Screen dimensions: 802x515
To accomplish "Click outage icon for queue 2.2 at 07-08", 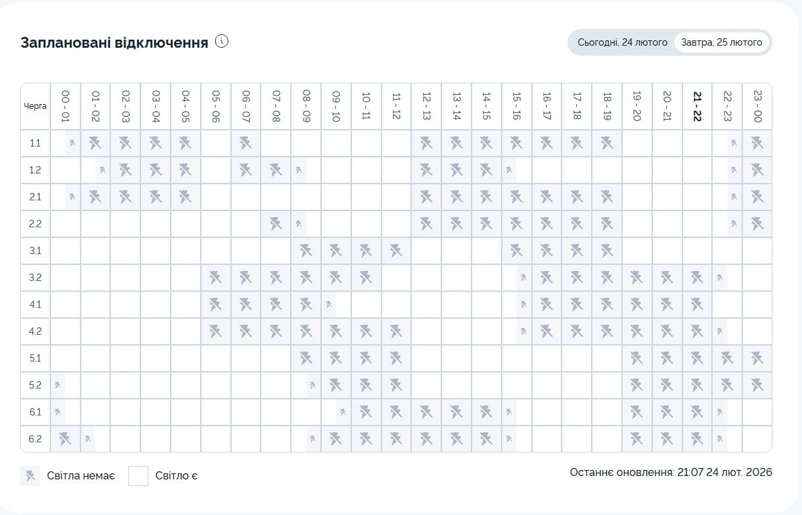I will point(276,224).
